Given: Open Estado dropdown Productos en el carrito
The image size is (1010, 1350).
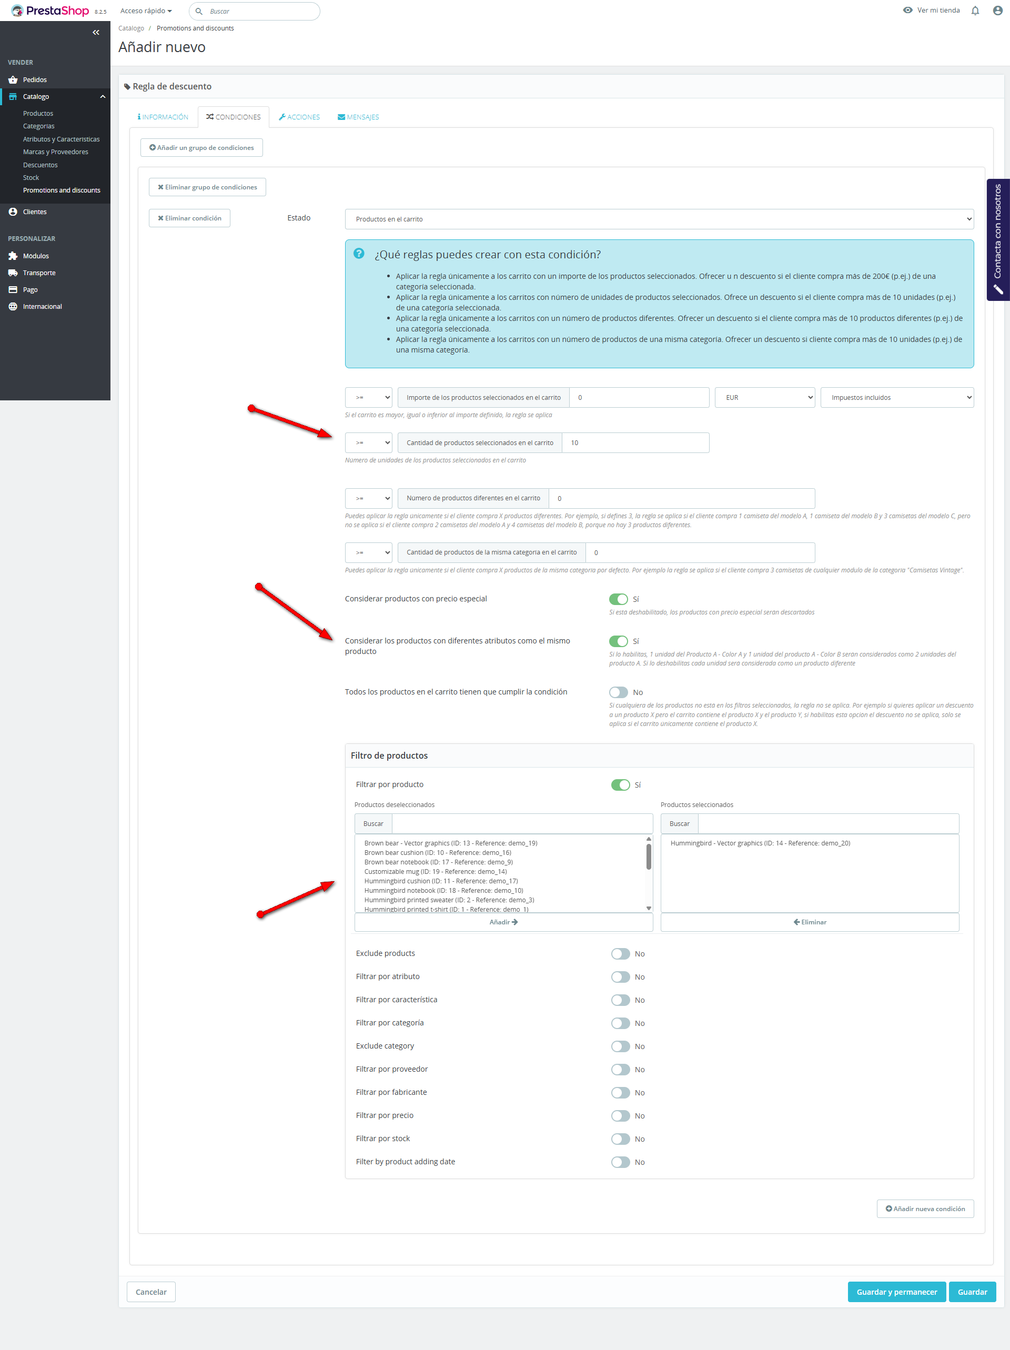Looking at the screenshot, I should (659, 219).
